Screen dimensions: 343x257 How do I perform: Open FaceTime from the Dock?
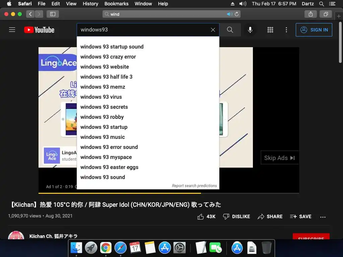pyautogui.click(x=215, y=248)
